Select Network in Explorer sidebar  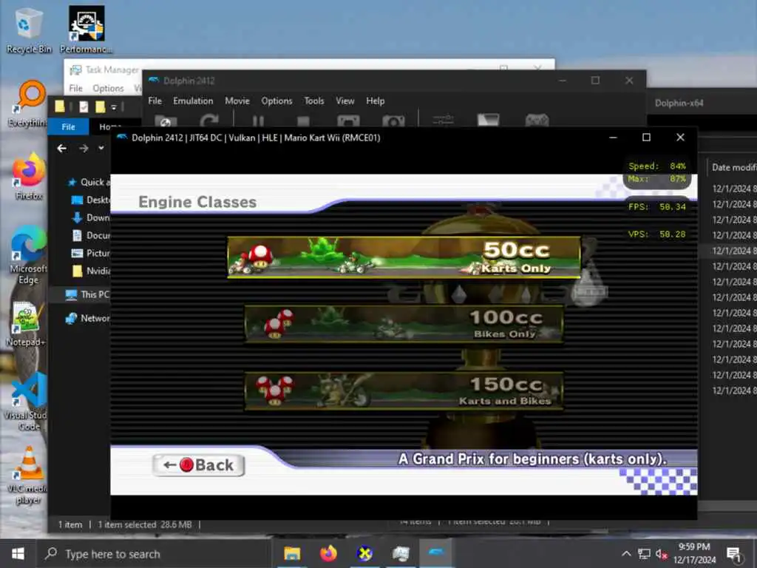pos(87,318)
